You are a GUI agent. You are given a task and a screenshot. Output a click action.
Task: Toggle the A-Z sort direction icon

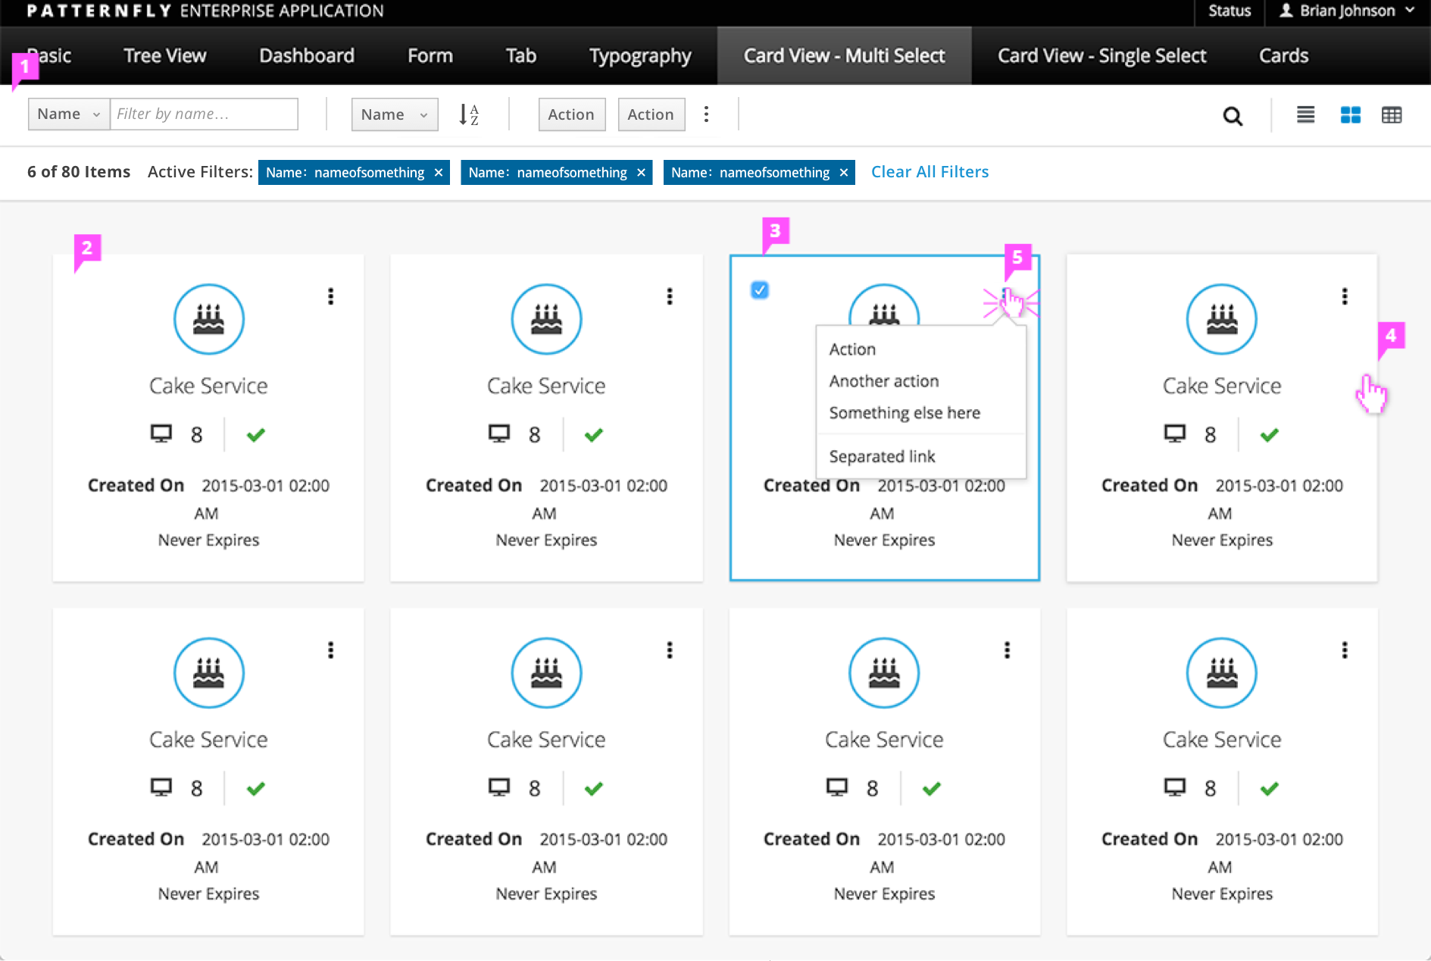(469, 114)
